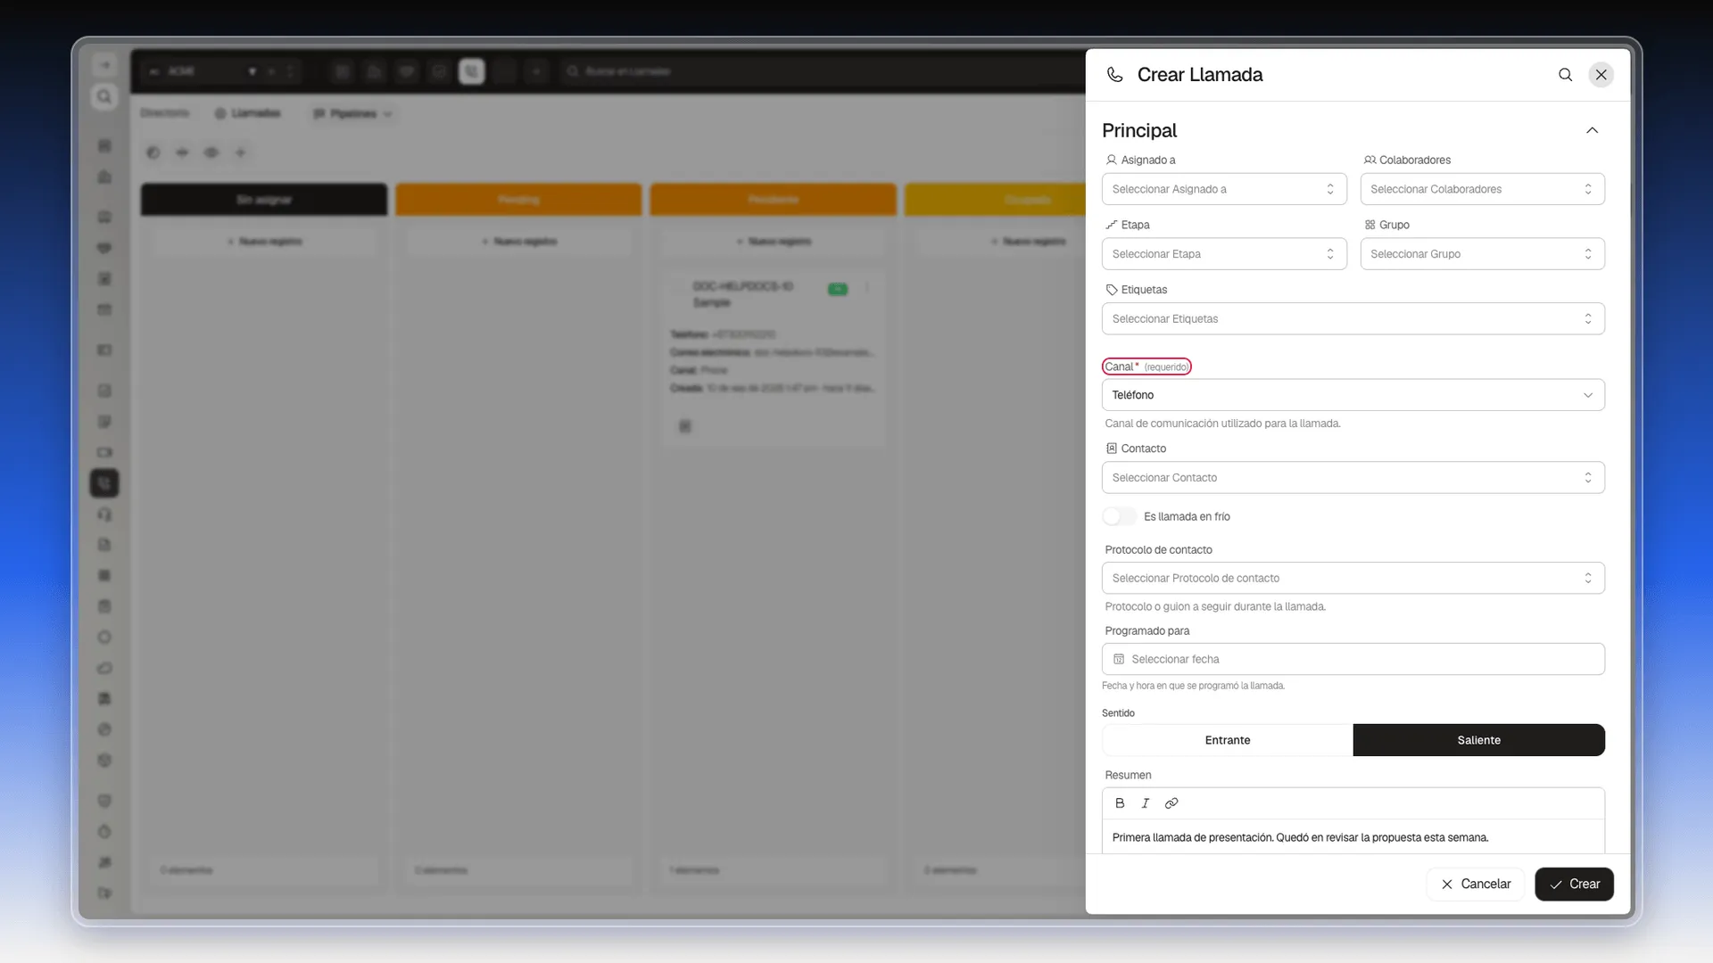Image resolution: width=1713 pixels, height=963 pixels.
Task: Click the search icon in Crear Llamada header
Action: click(x=1565, y=75)
